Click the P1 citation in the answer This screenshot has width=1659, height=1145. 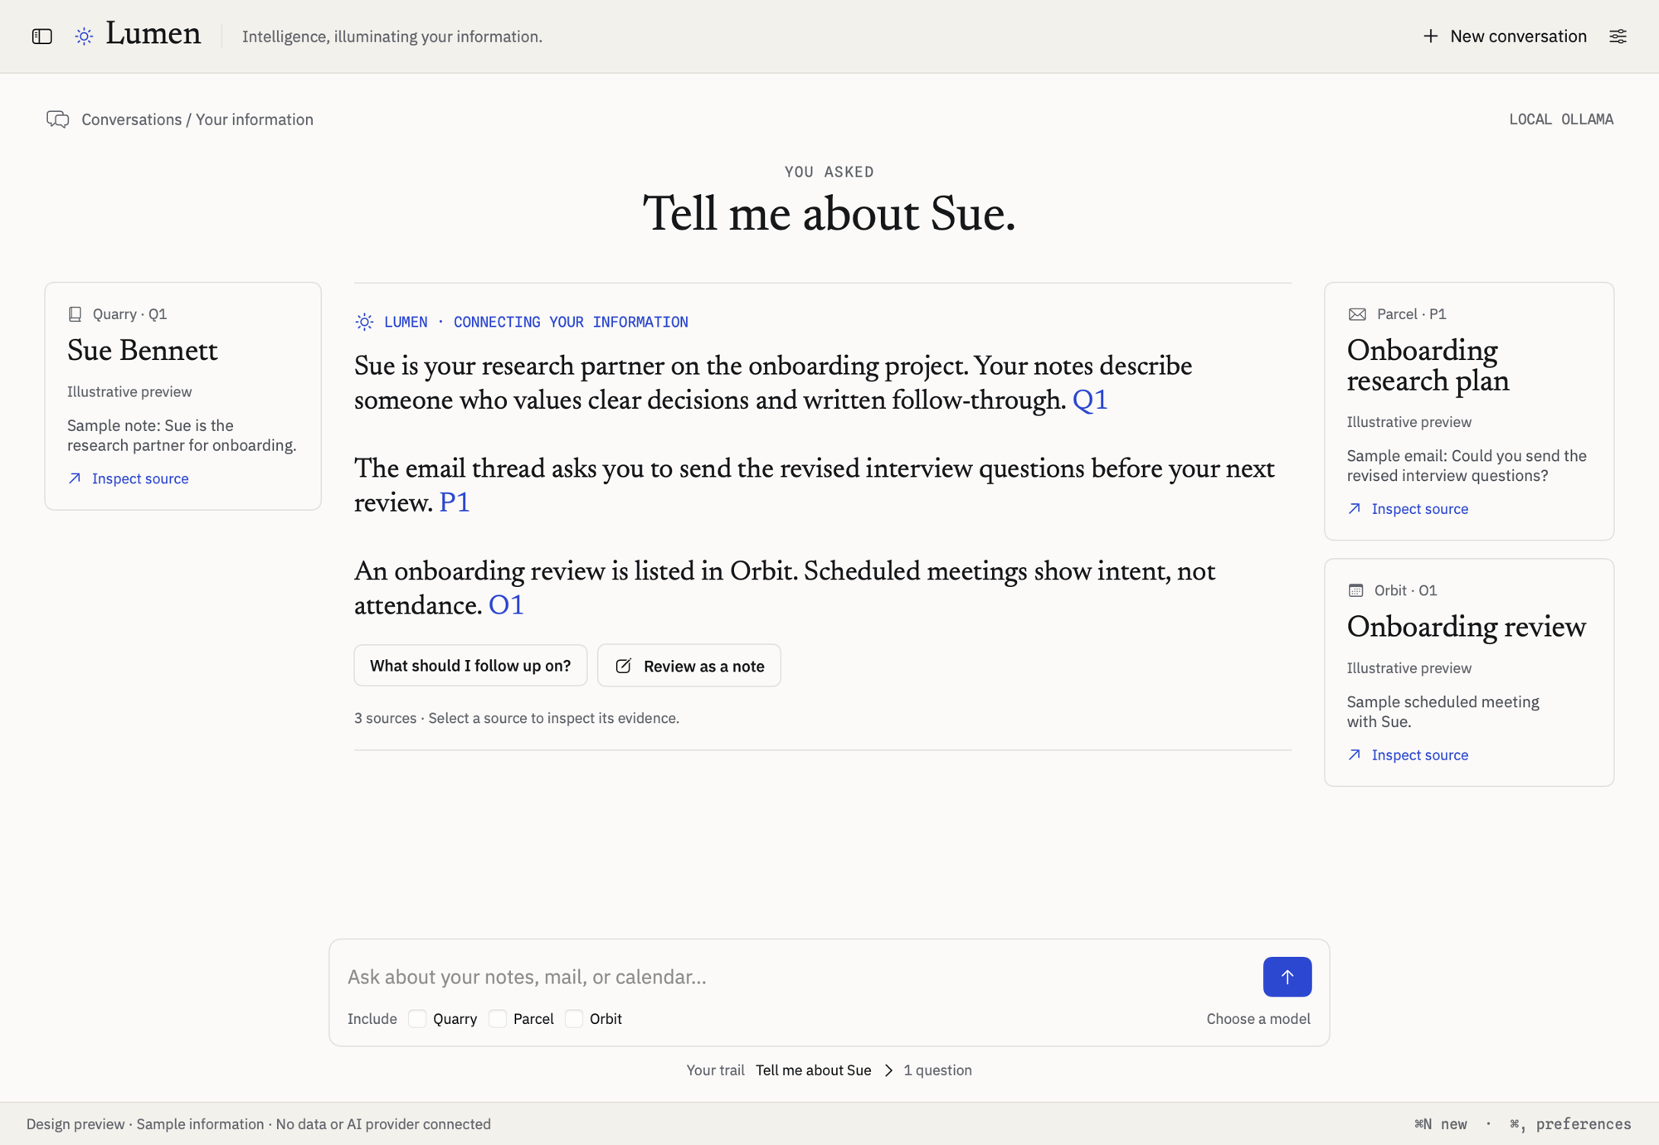pyautogui.click(x=455, y=503)
